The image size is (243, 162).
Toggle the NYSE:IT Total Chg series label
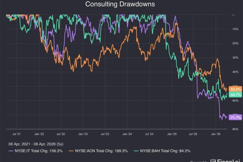pyautogui.click(x=39, y=151)
